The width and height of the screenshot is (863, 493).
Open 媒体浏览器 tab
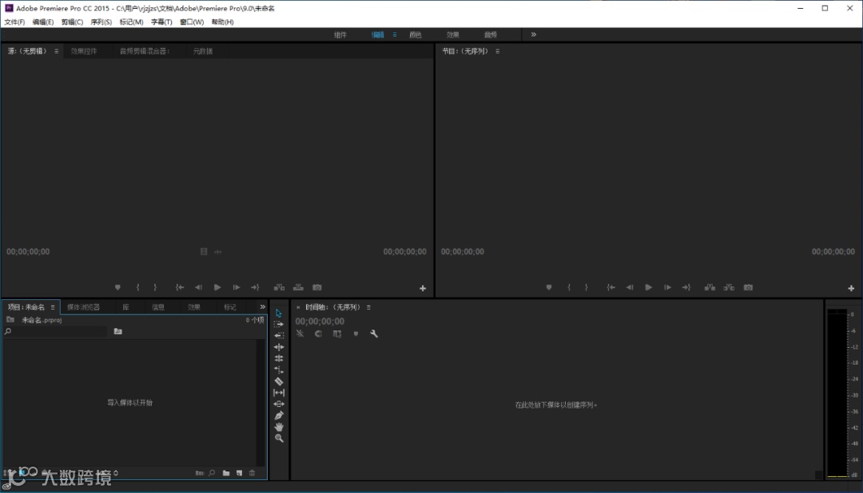[83, 307]
